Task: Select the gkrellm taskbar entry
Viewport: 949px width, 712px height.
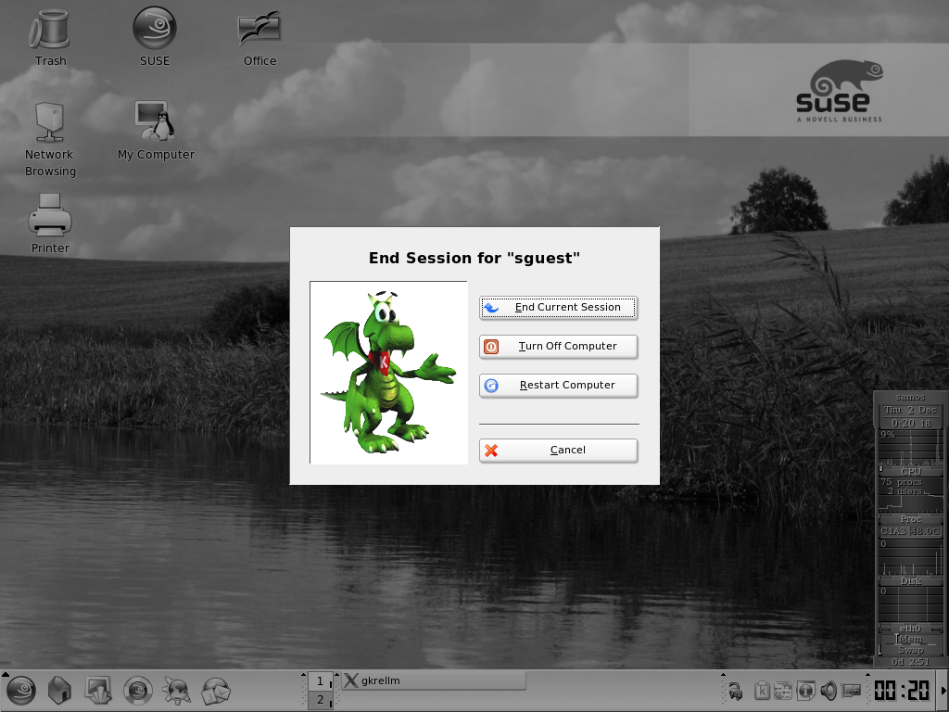Action: pyautogui.click(x=434, y=680)
